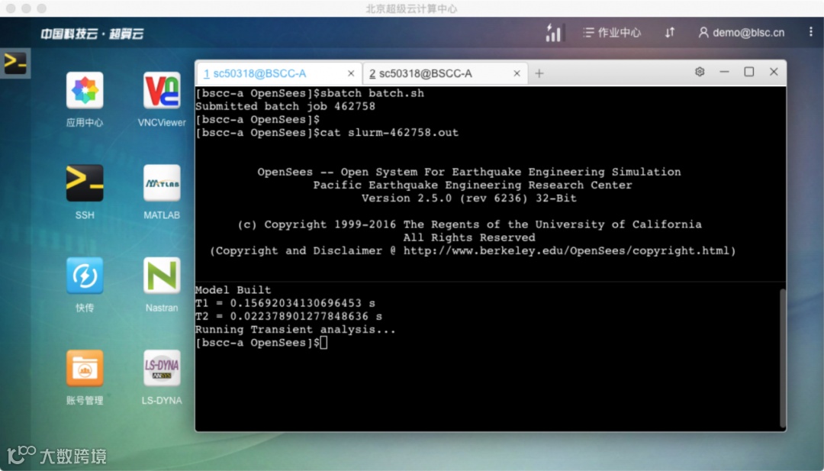Image resolution: width=824 pixels, height=471 pixels.
Task: Click 'Running Transient analysis...' line
Action: click(x=295, y=330)
